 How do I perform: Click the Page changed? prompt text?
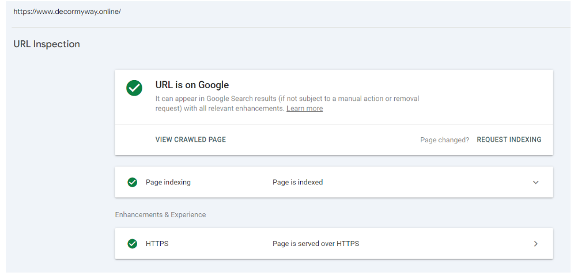tap(444, 140)
